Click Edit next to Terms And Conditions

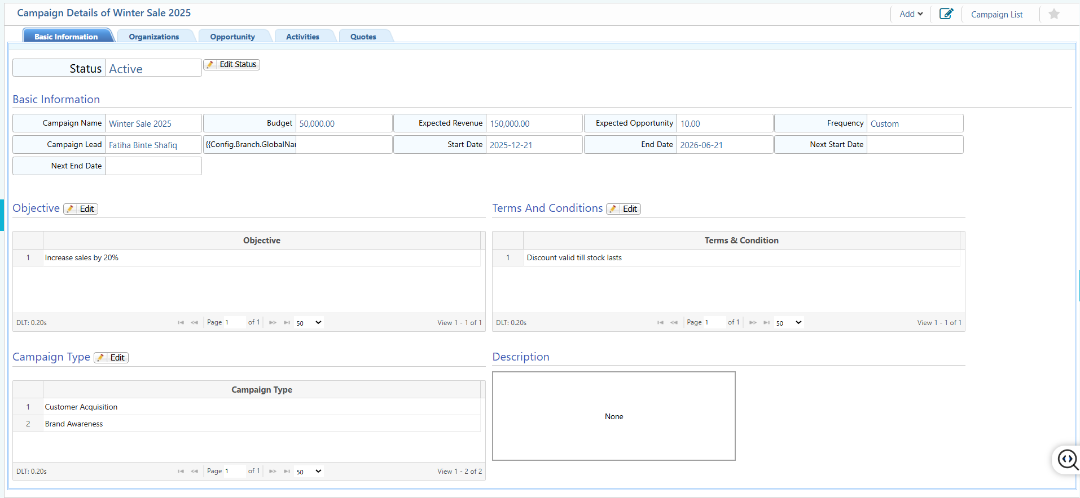pos(624,209)
